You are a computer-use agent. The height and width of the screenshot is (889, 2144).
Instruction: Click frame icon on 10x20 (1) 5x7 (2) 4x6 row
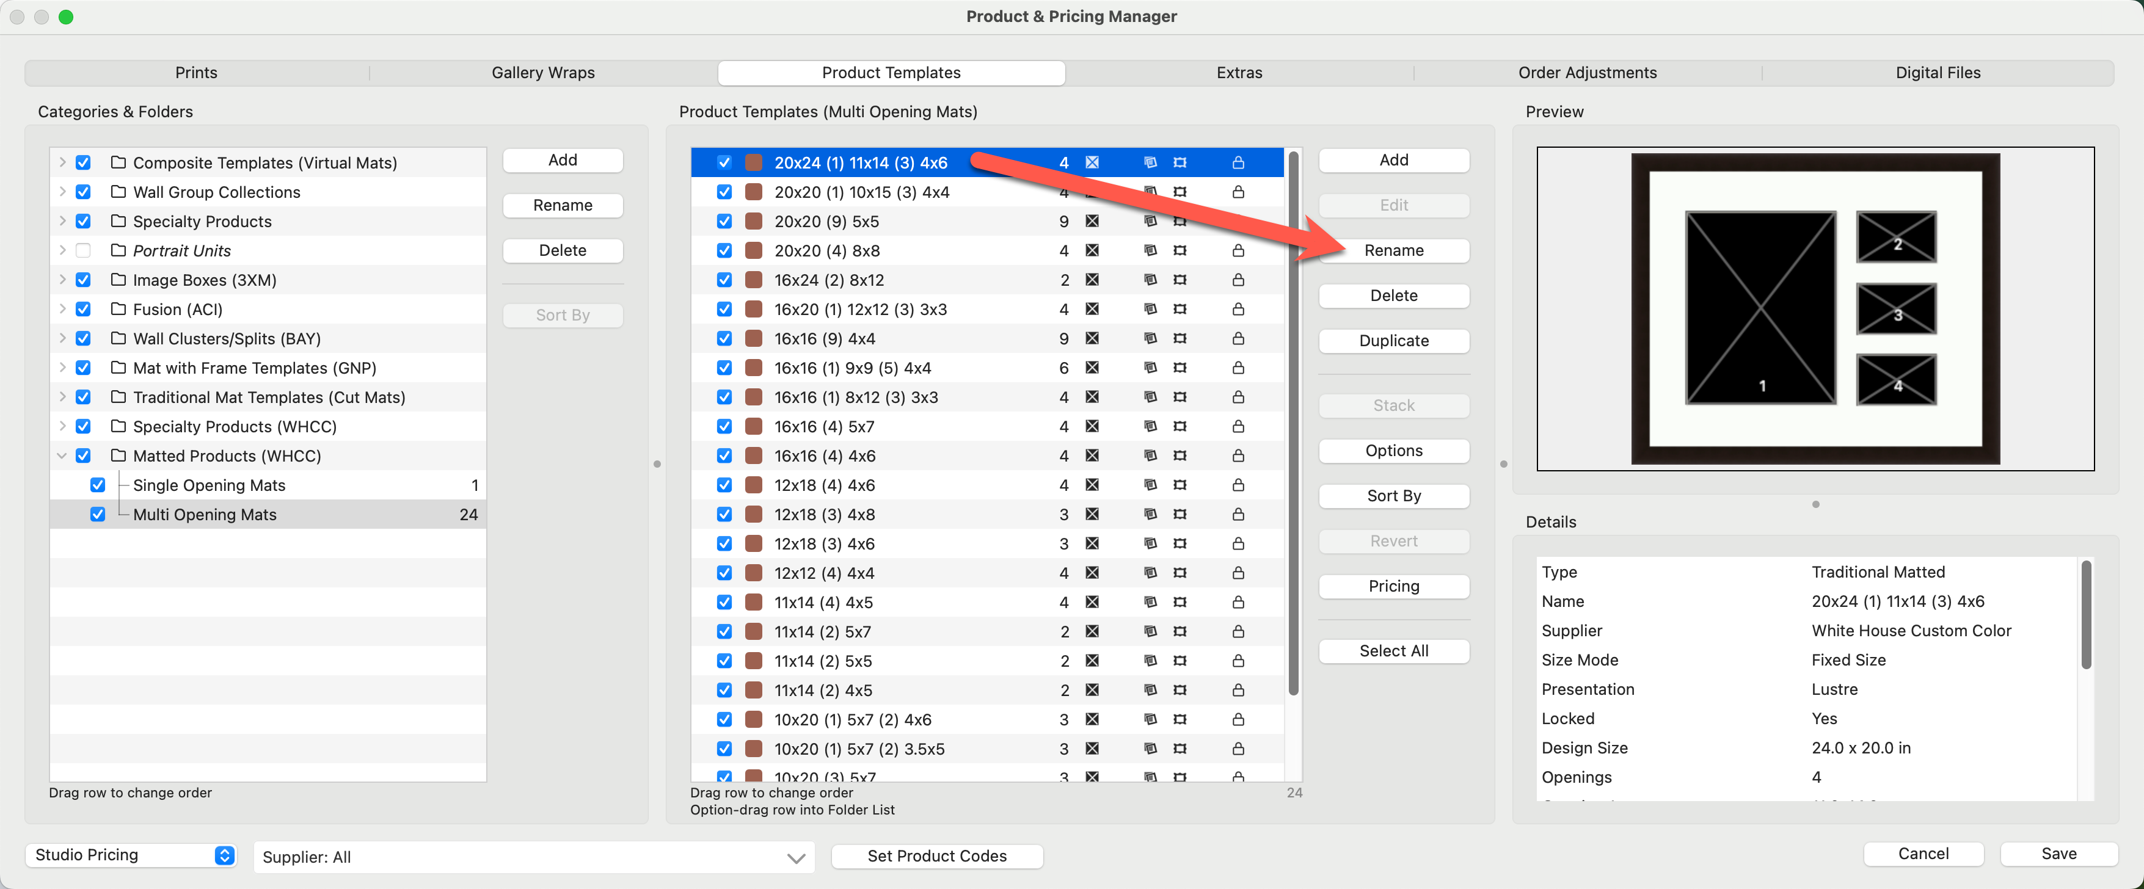(x=1180, y=719)
